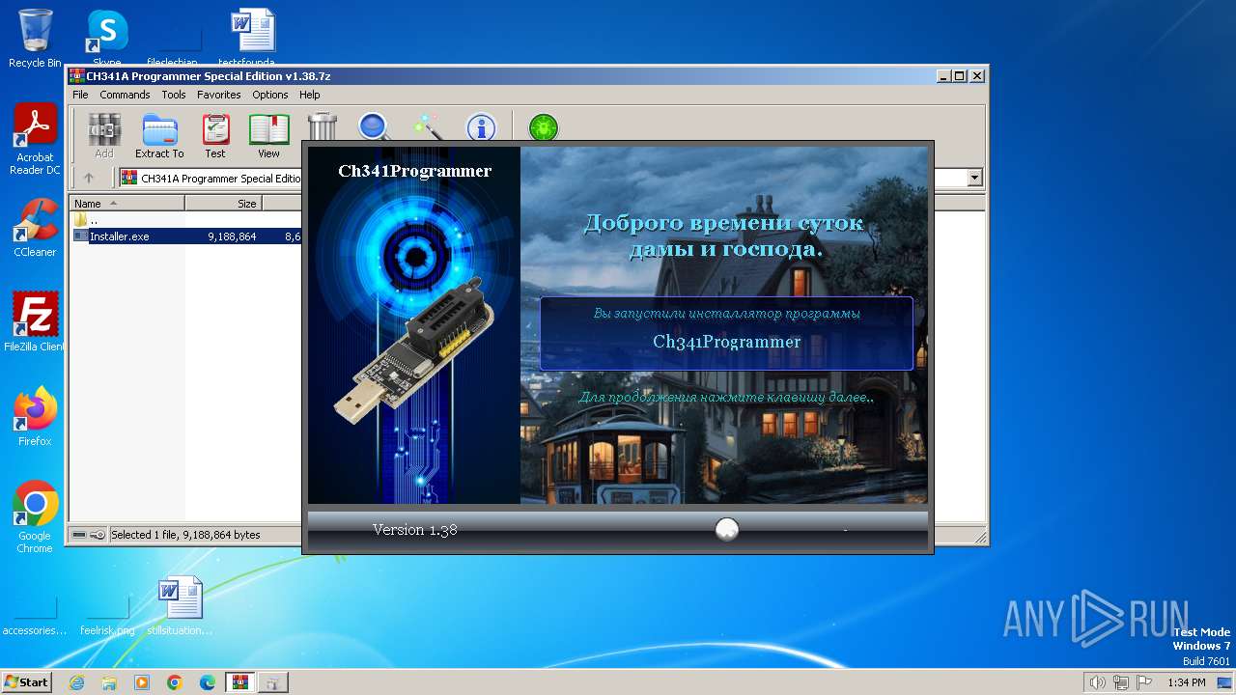Switch to WinRAR taskbar button
1236x695 pixels.
click(240, 682)
